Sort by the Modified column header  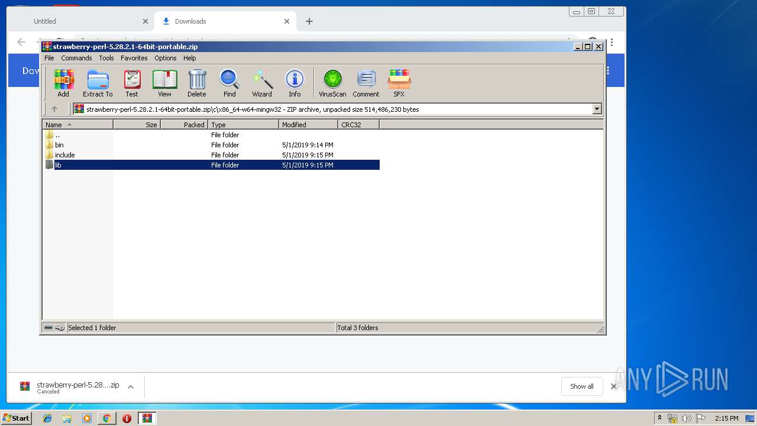pos(308,125)
